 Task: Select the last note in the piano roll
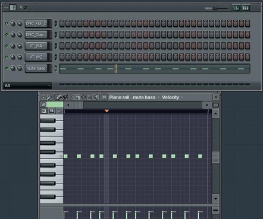coord(201,156)
